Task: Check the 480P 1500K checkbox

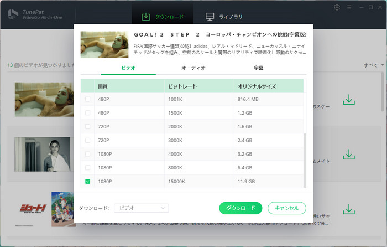Action: [87, 113]
